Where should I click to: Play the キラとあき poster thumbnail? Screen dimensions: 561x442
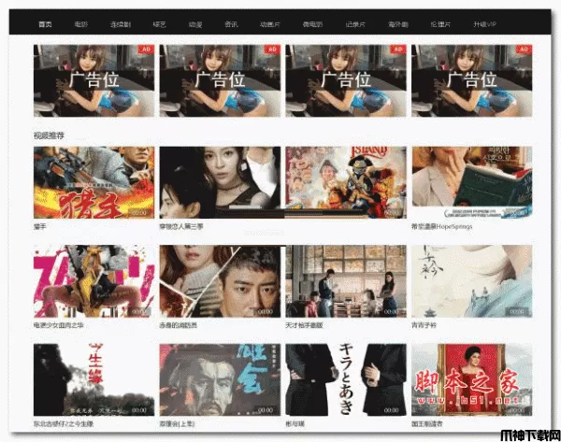coord(346,379)
